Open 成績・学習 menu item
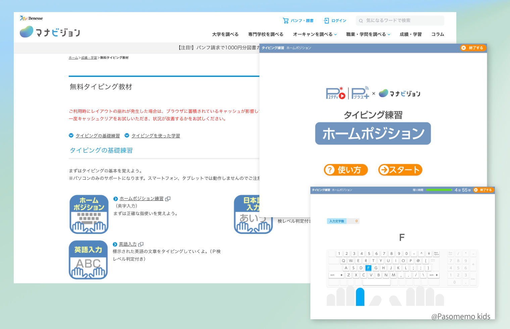The width and height of the screenshot is (510, 329). click(x=411, y=34)
